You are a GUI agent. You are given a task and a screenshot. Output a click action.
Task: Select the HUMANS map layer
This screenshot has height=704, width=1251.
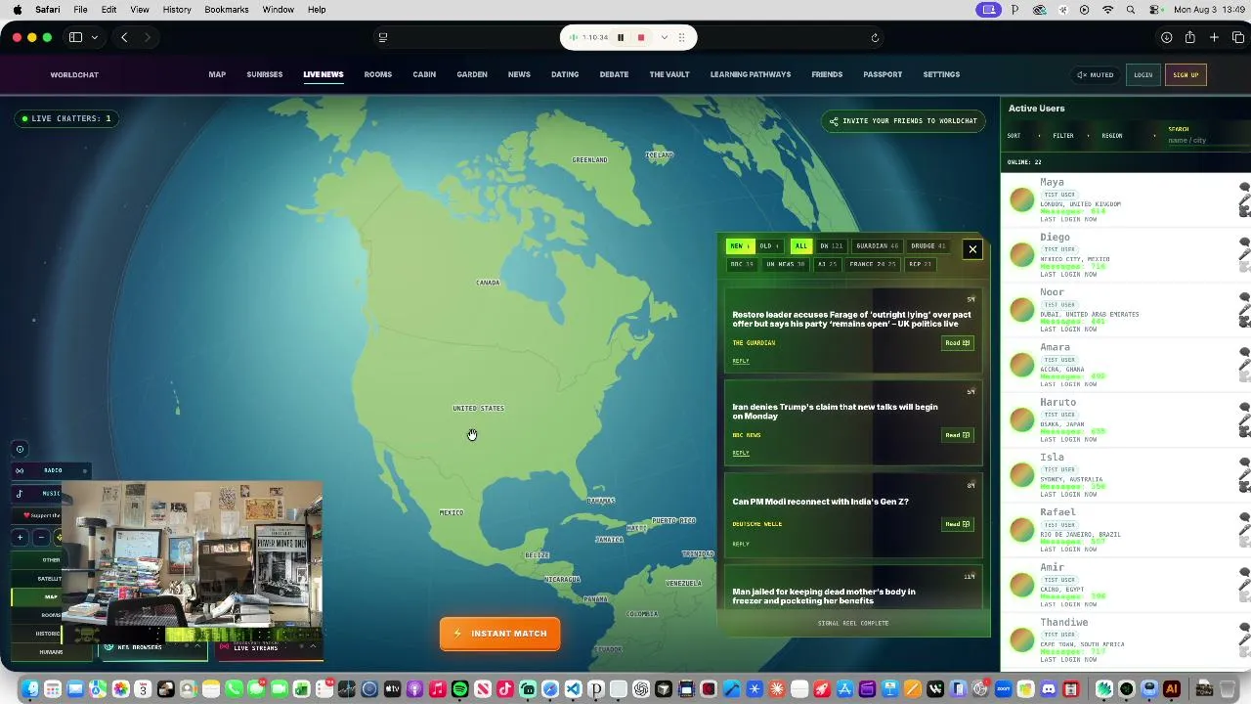coord(51,652)
